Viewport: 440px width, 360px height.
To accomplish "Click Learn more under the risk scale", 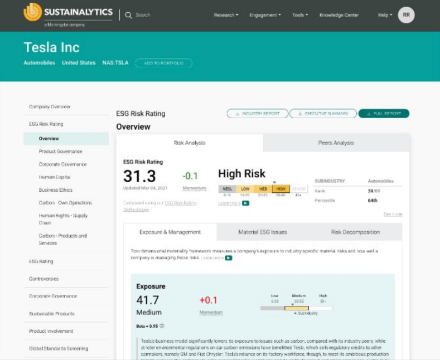I will coord(229,203).
